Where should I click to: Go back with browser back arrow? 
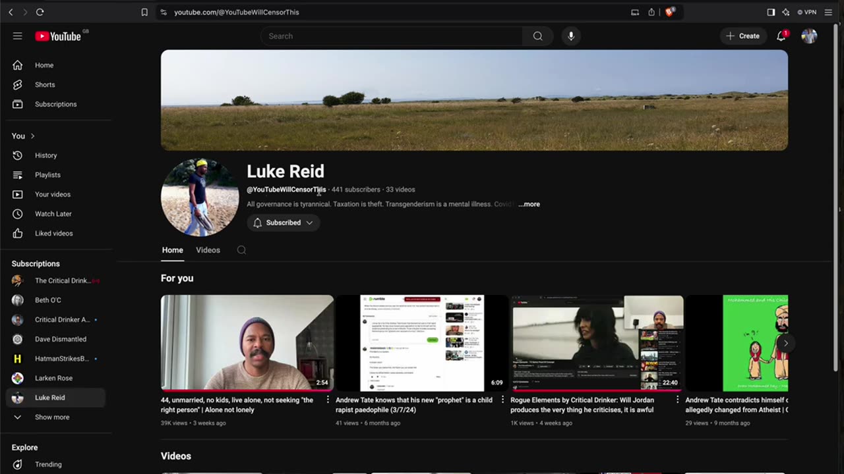click(x=11, y=12)
